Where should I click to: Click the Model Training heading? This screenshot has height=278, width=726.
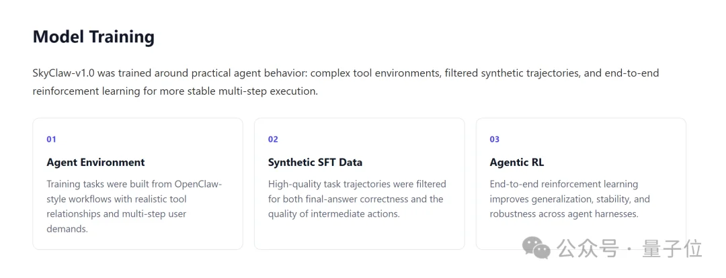pyautogui.click(x=93, y=37)
